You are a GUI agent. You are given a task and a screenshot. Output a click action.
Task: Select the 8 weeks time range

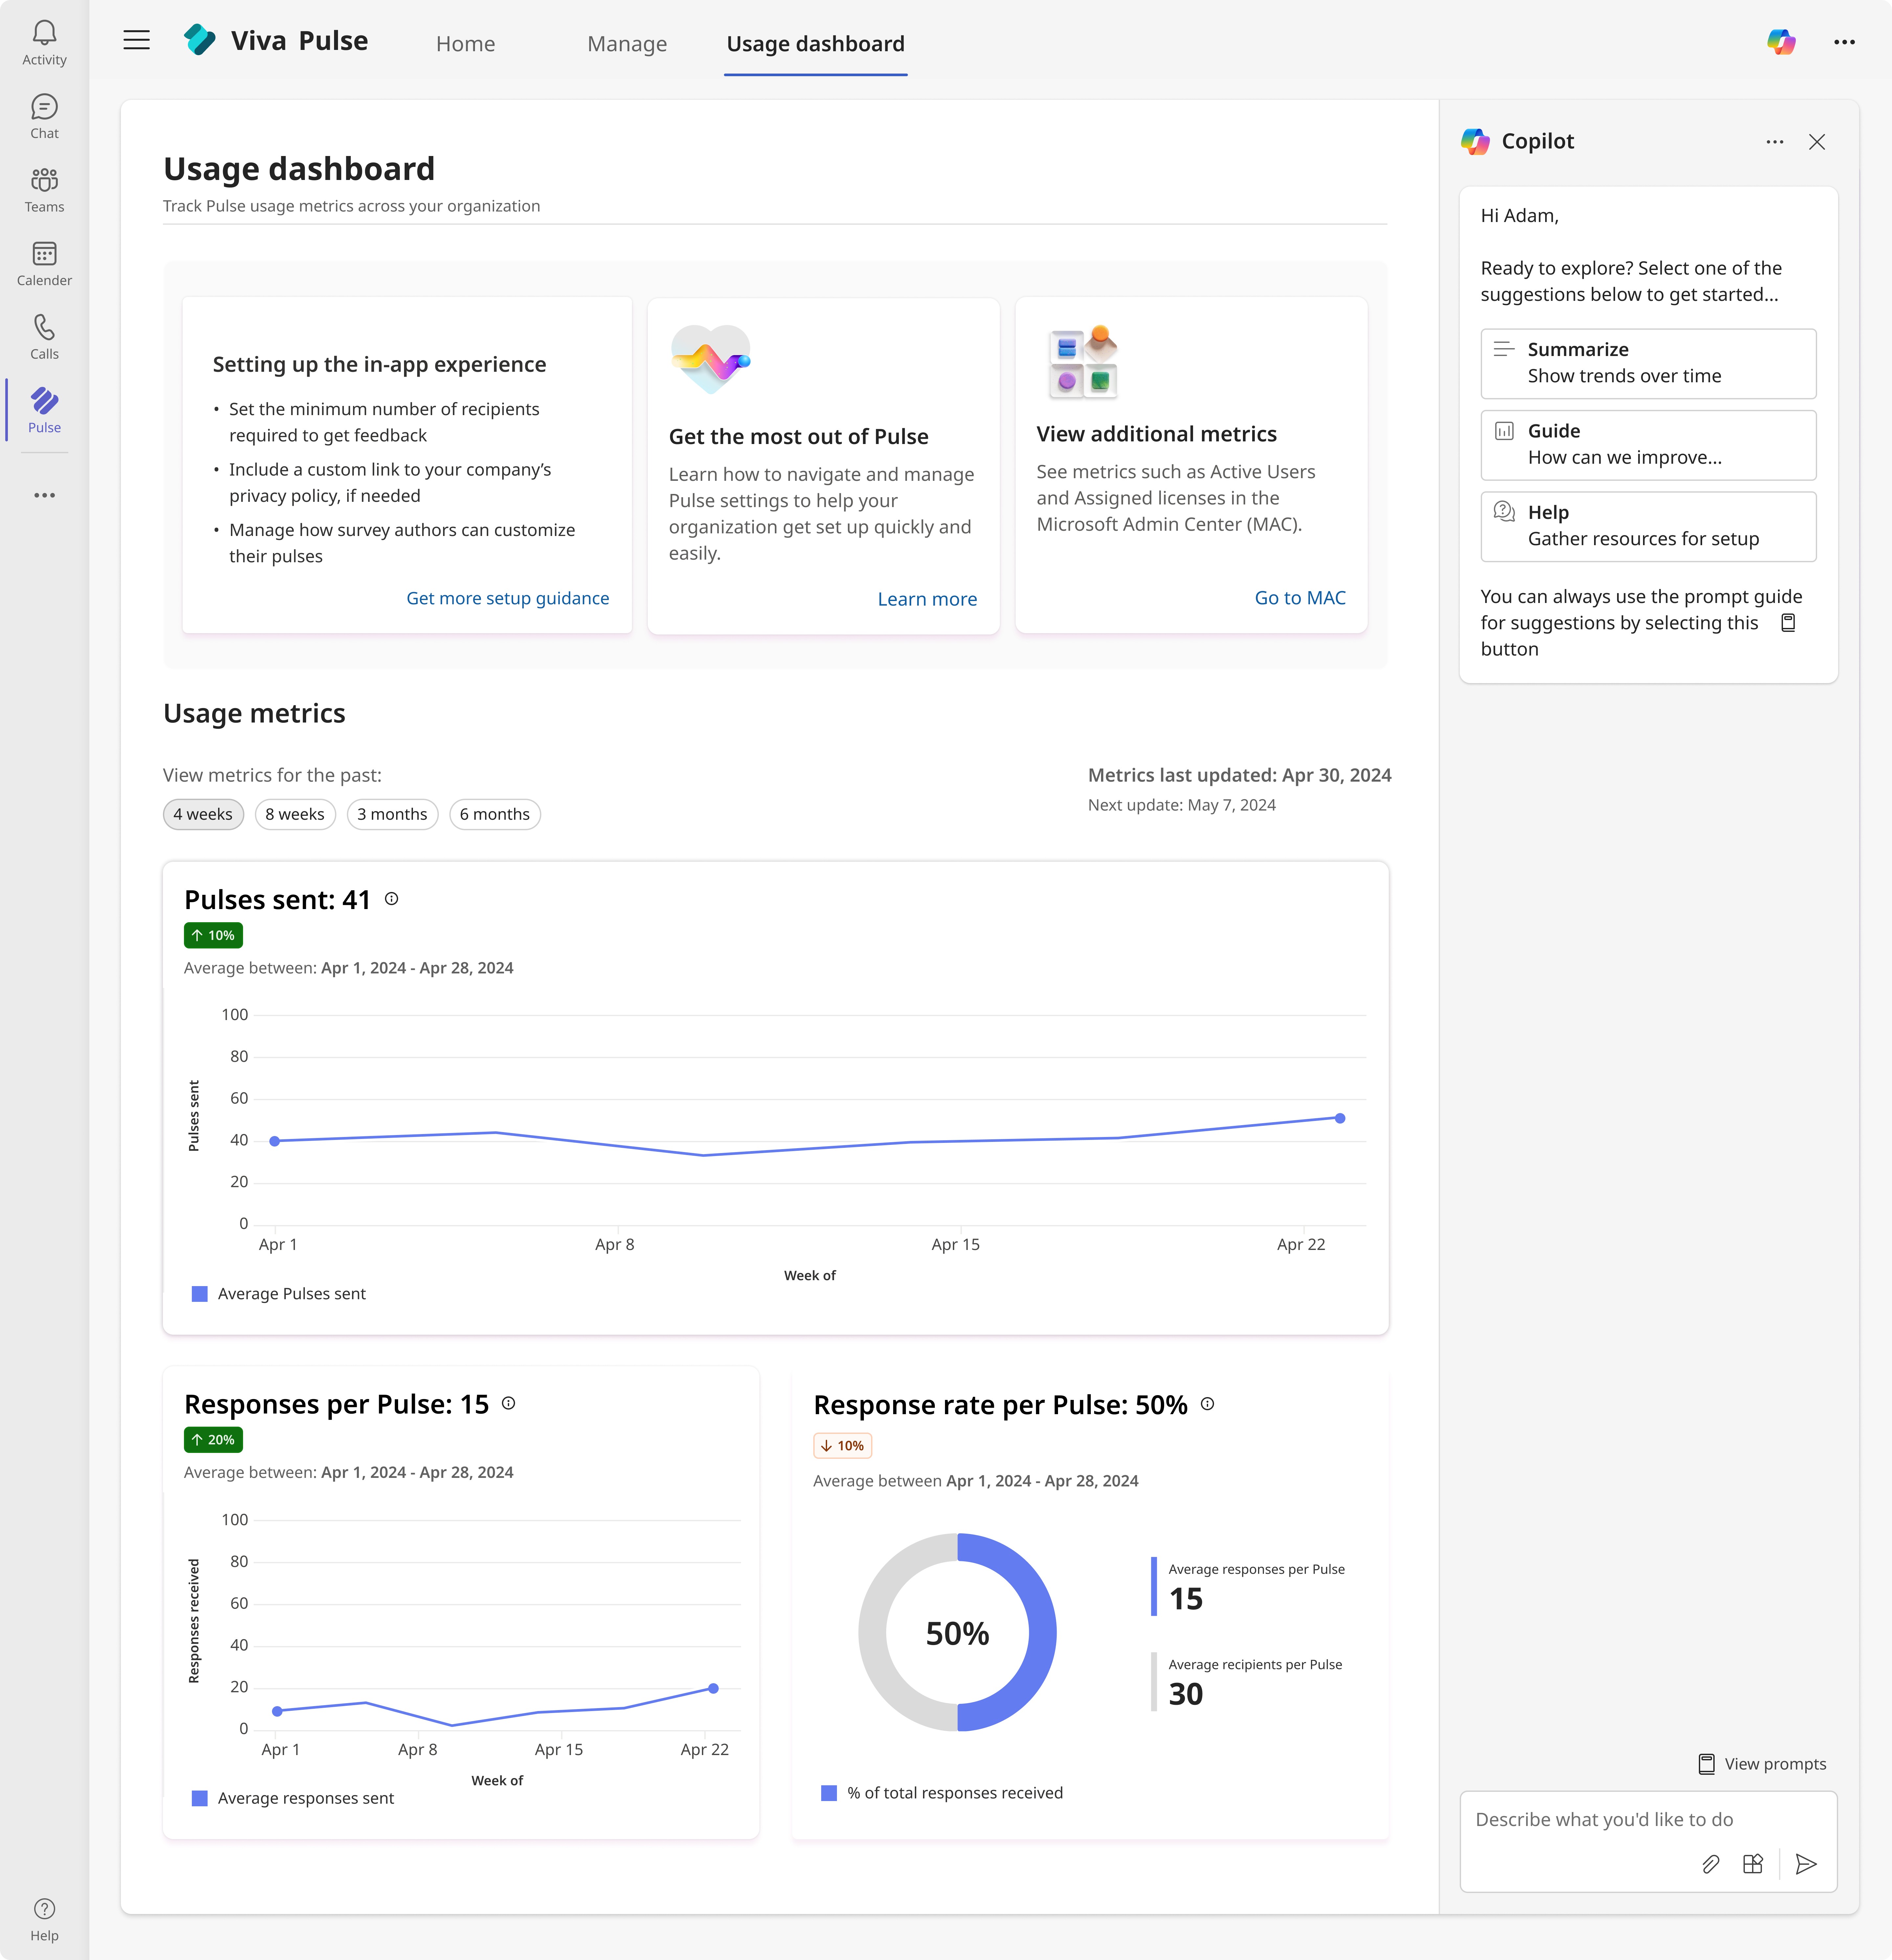click(295, 814)
